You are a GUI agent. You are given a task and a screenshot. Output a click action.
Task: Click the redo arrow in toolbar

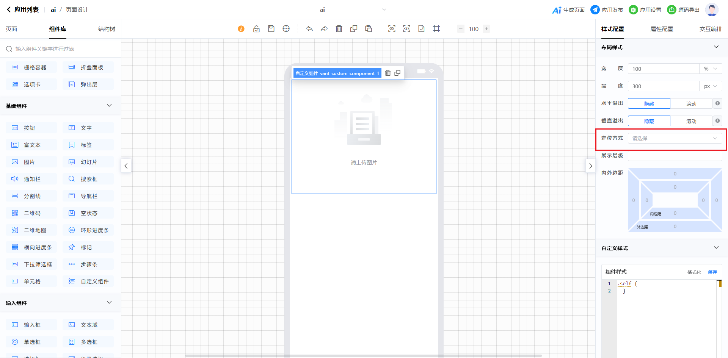(x=324, y=29)
